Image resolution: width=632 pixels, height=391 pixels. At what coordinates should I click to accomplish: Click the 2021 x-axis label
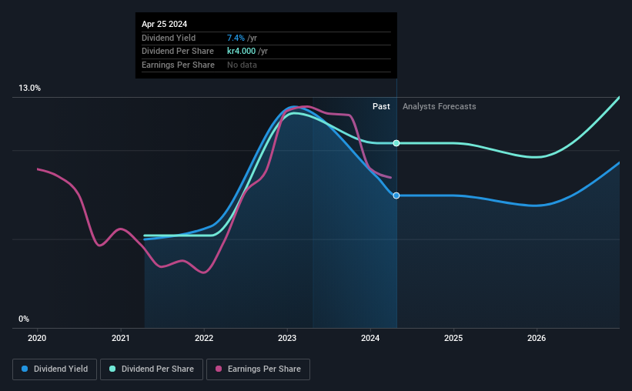tap(121, 338)
